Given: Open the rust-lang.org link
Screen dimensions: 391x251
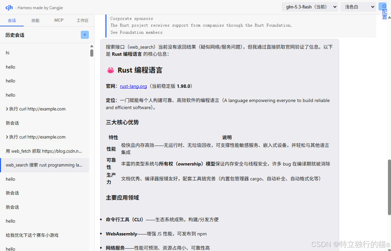Looking at the screenshot, I should 133,86.
